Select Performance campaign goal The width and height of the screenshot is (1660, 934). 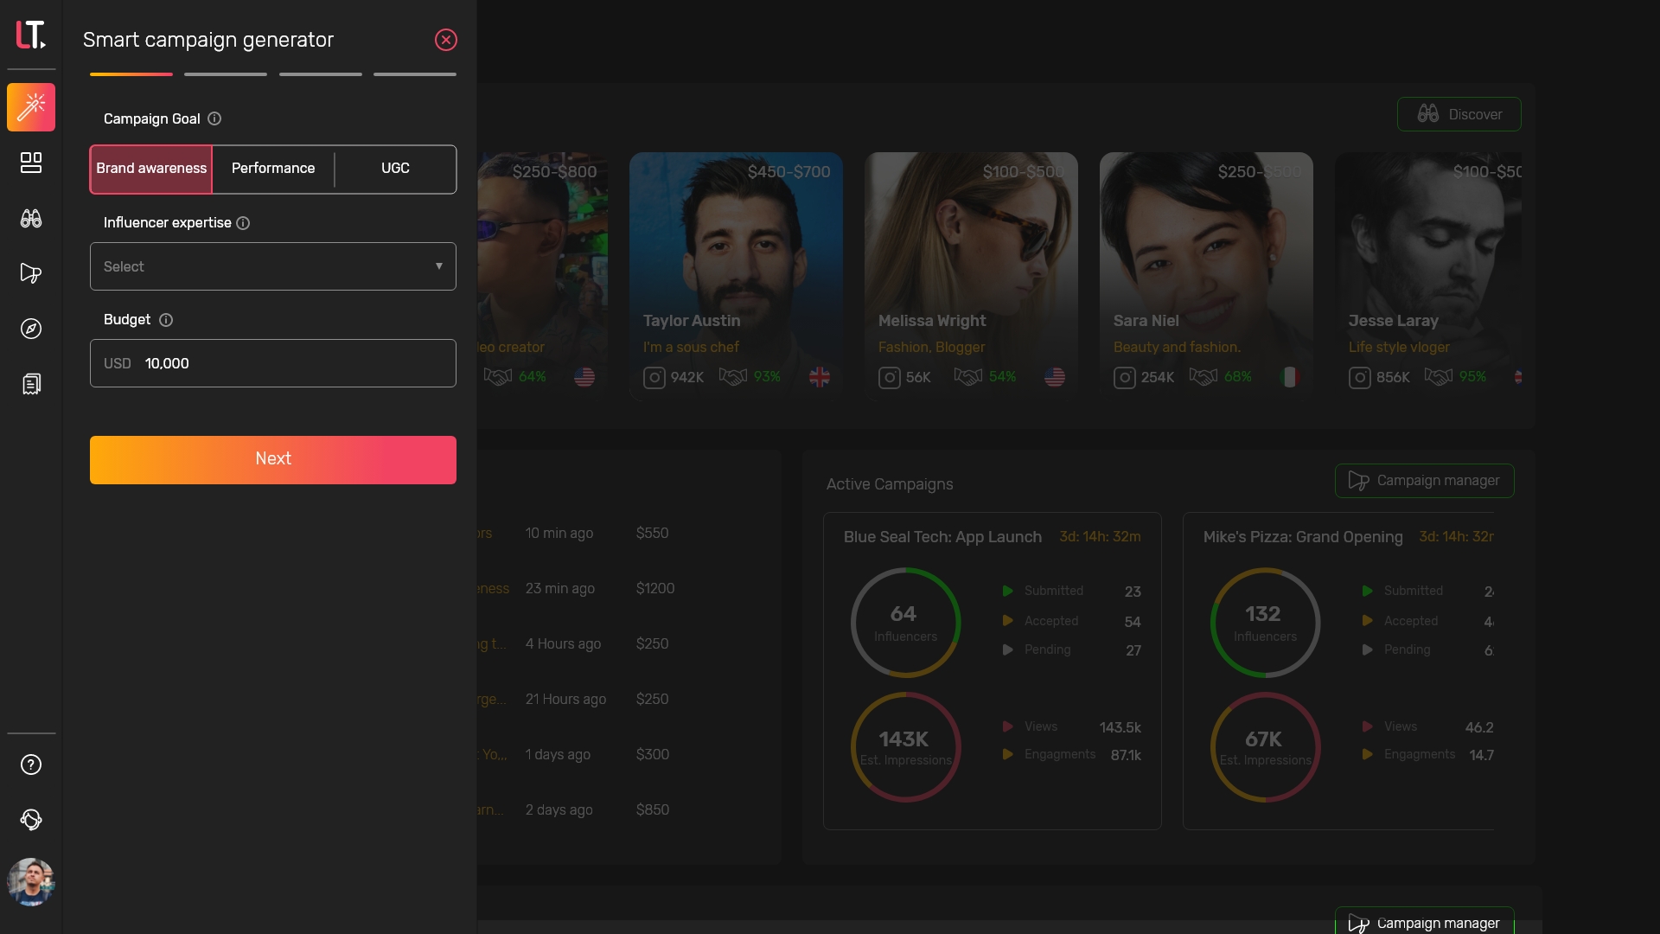273,169
